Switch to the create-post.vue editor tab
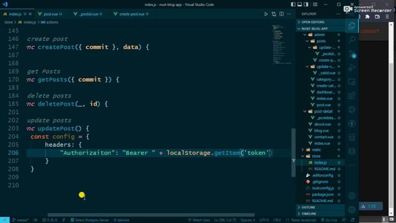 [x=132, y=14]
